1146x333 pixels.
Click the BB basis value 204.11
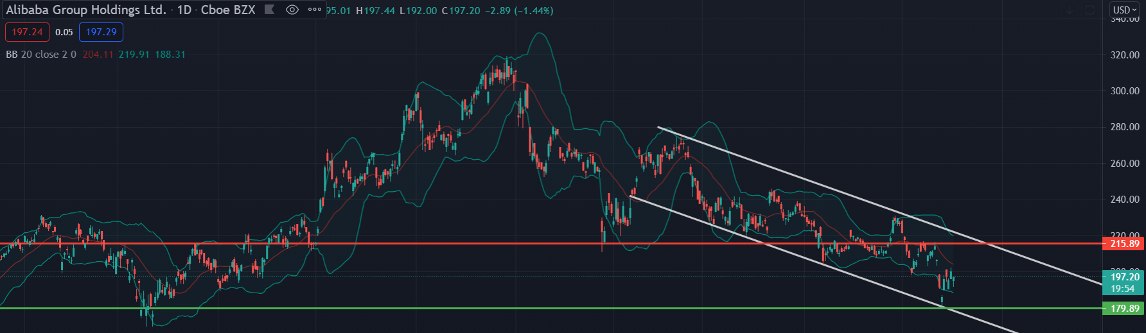(98, 55)
